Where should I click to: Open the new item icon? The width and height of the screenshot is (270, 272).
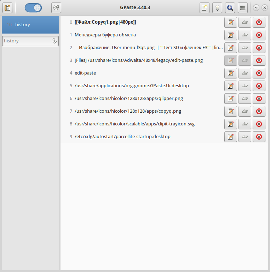(205, 8)
